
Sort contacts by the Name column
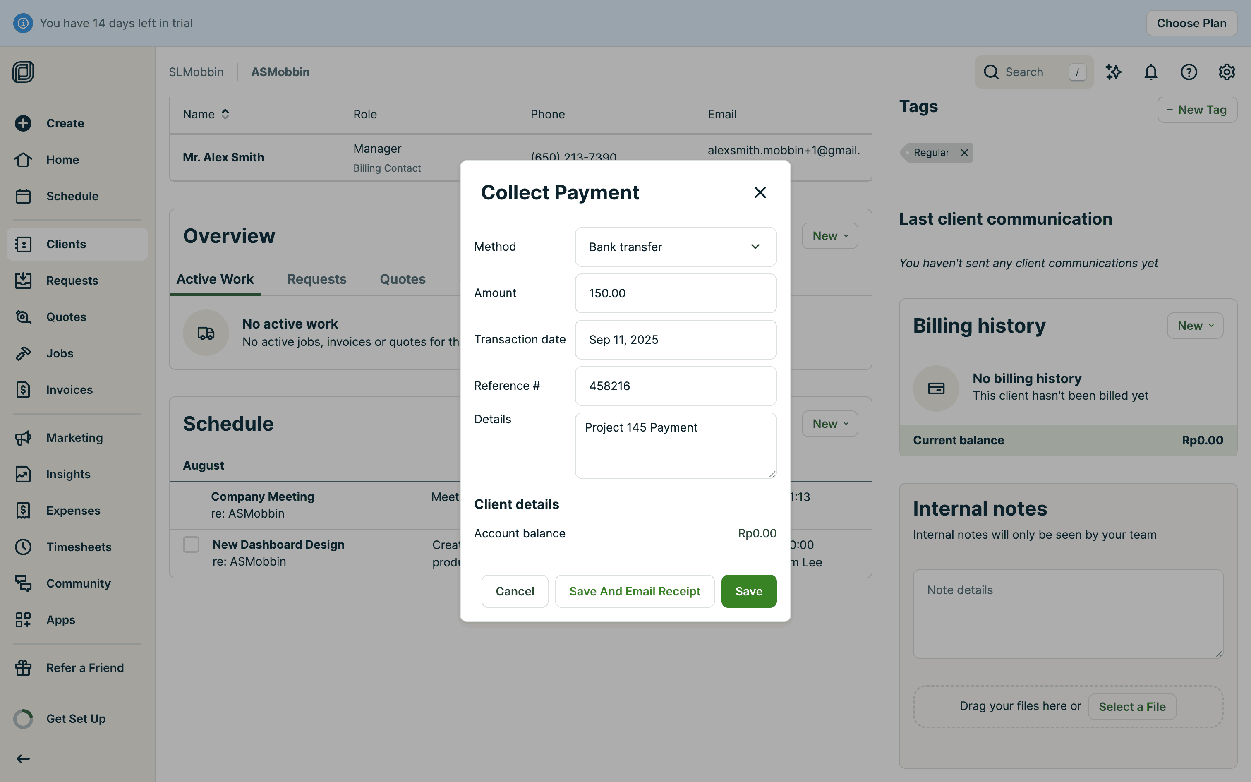click(x=206, y=114)
